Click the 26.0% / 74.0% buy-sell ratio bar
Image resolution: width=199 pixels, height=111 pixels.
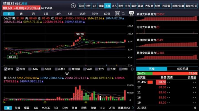(167, 73)
